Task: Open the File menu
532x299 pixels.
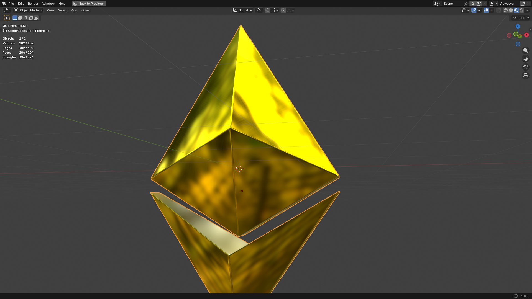Action: (11, 4)
